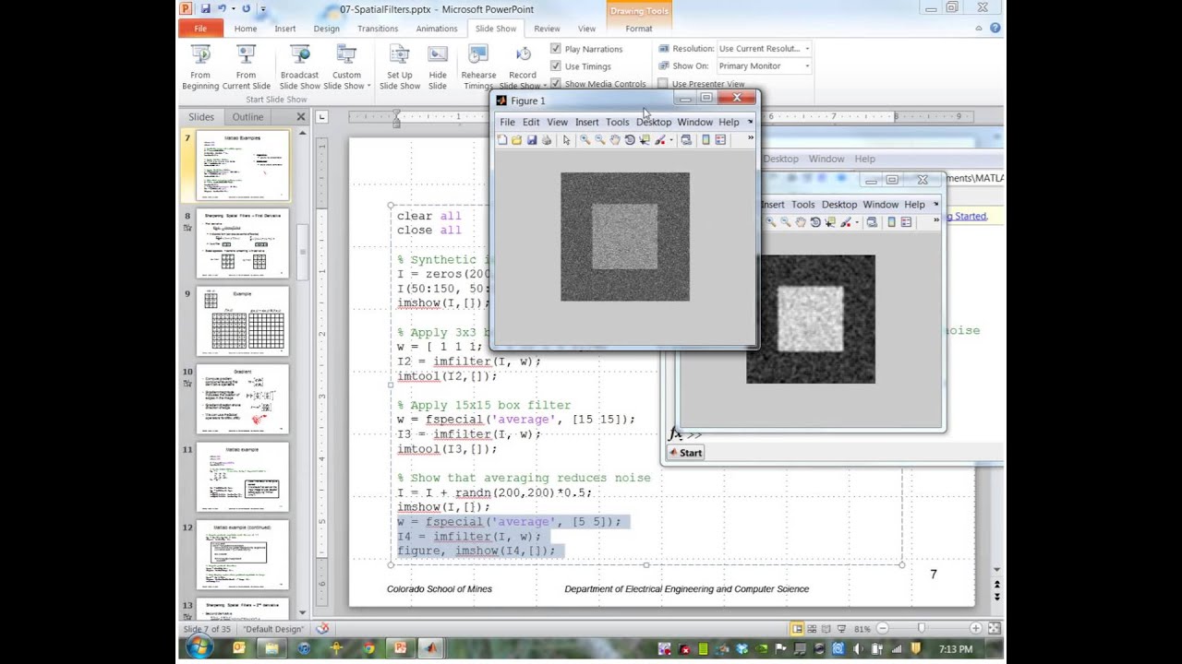Click Open File icon in Figure 1 toolbar

(517, 140)
